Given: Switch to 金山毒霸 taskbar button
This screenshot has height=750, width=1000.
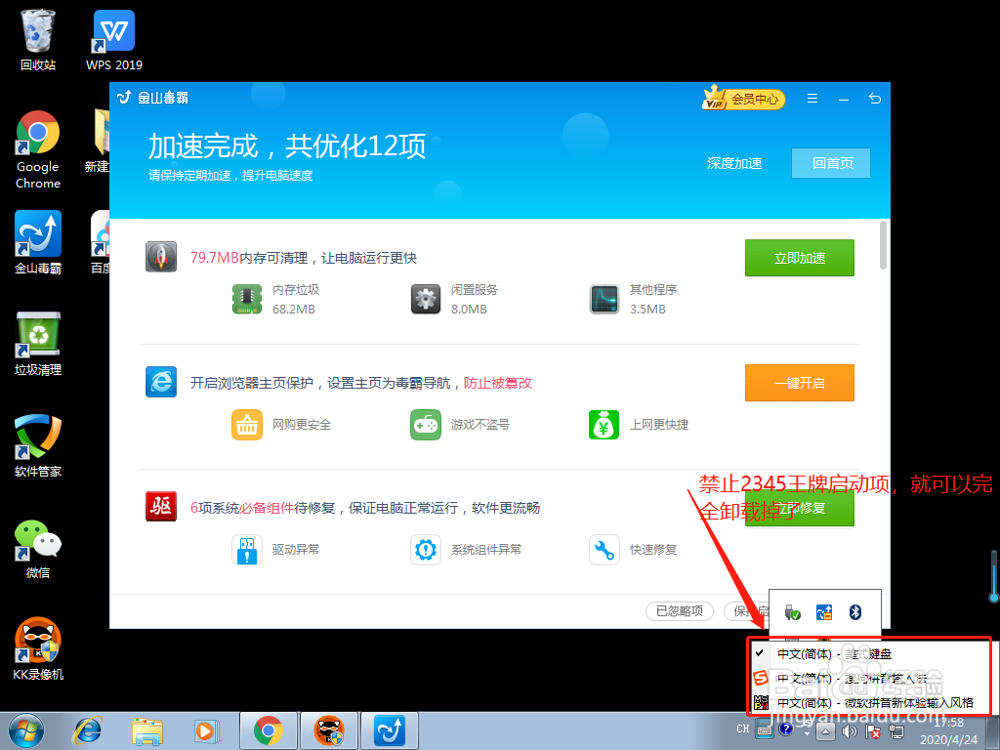Looking at the screenshot, I should point(389,730).
